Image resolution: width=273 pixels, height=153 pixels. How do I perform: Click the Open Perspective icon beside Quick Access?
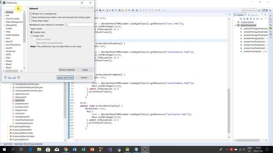(259, 10)
